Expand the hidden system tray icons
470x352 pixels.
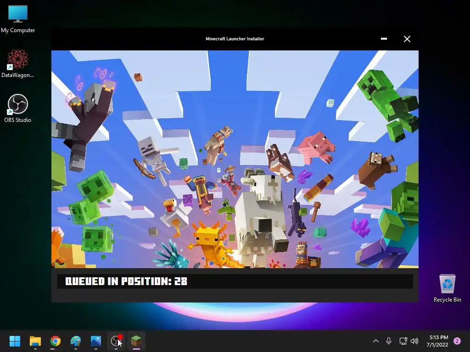click(x=375, y=341)
